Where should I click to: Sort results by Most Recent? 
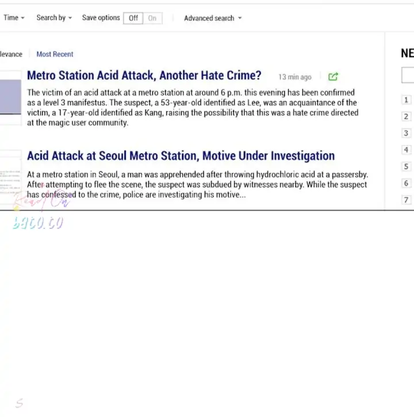tap(55, 54)
